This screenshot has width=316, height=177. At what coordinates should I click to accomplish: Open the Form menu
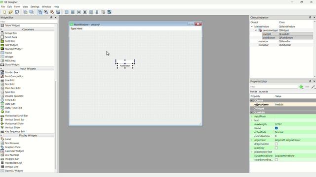tap(17, 6)
